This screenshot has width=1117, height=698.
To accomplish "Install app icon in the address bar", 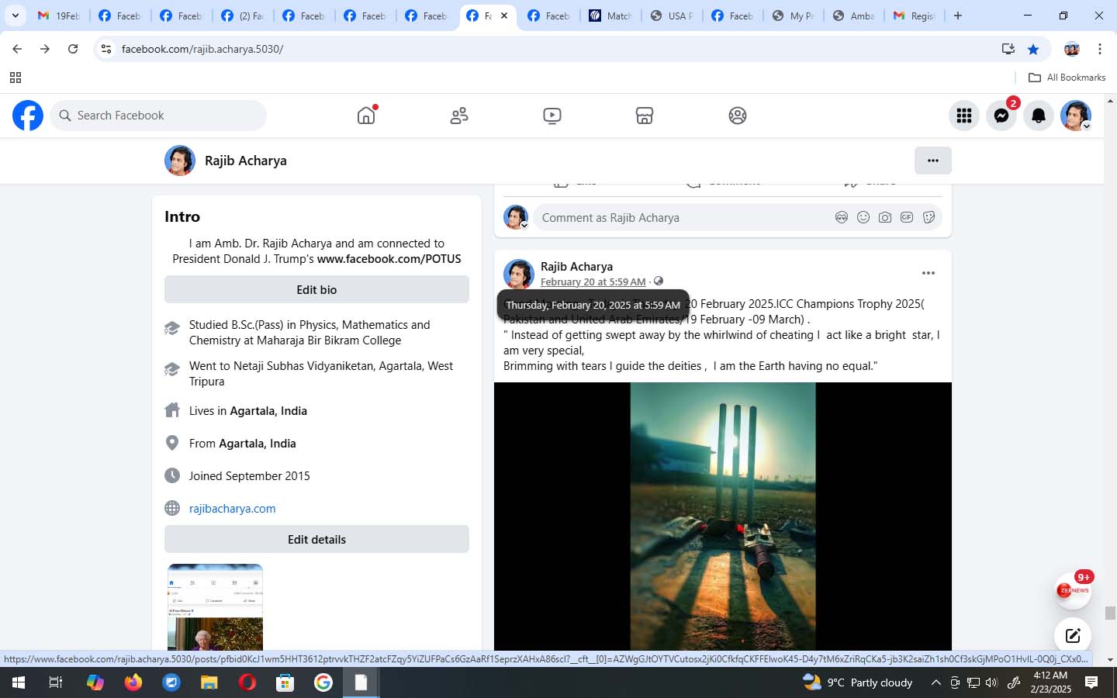I will point(1008,49).
